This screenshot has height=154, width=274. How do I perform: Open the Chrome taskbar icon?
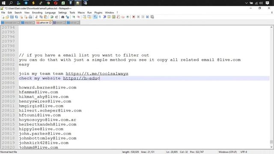pyautogui.click(x=48, y=3)
